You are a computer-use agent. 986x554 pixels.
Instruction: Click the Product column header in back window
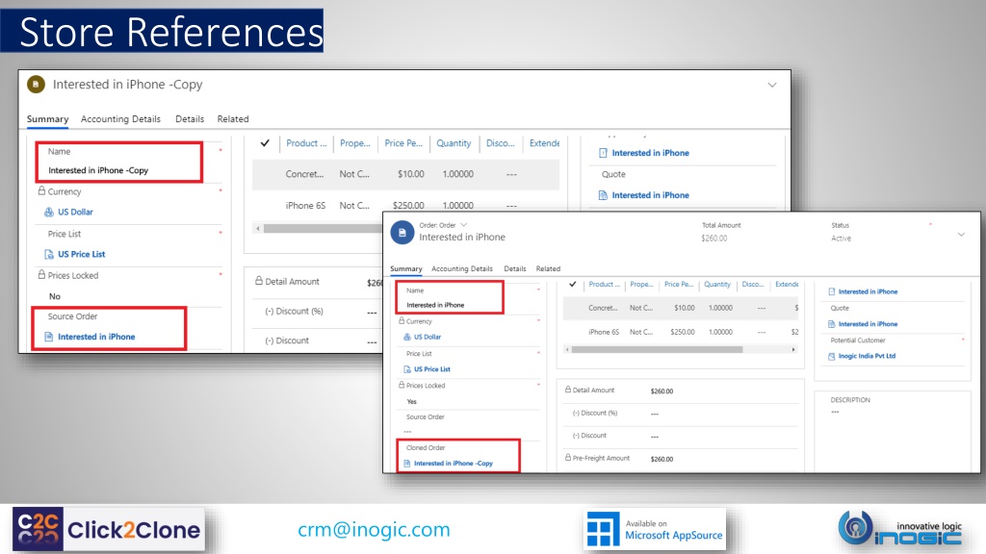(306, 143)
